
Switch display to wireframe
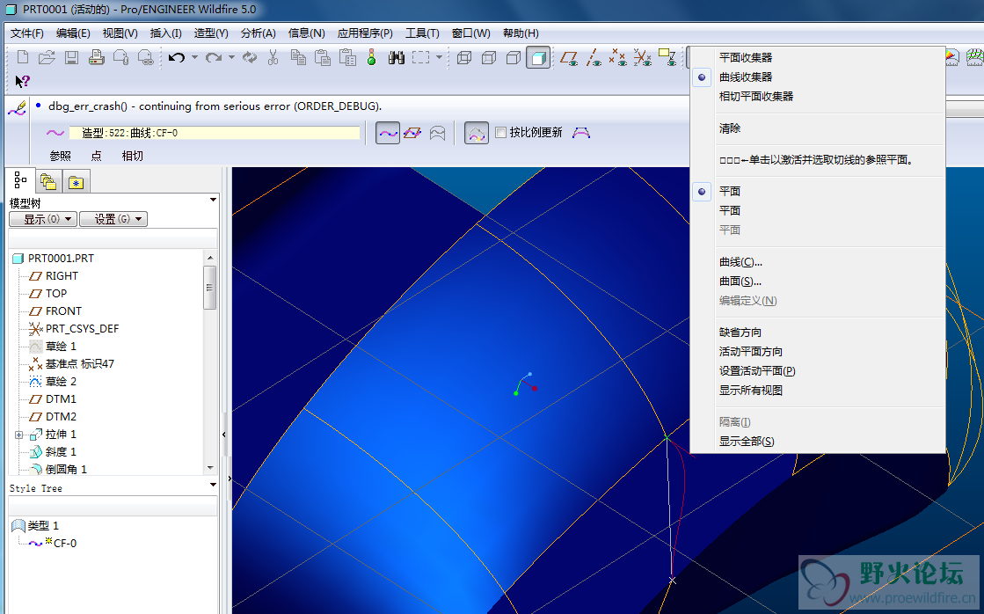click(464, 58)
